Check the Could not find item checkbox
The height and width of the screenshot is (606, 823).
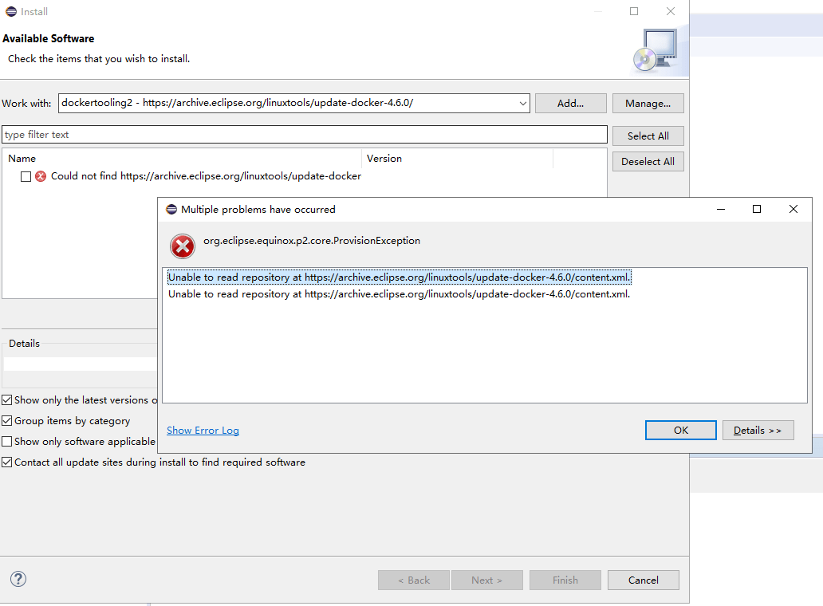tap(26, 176)
